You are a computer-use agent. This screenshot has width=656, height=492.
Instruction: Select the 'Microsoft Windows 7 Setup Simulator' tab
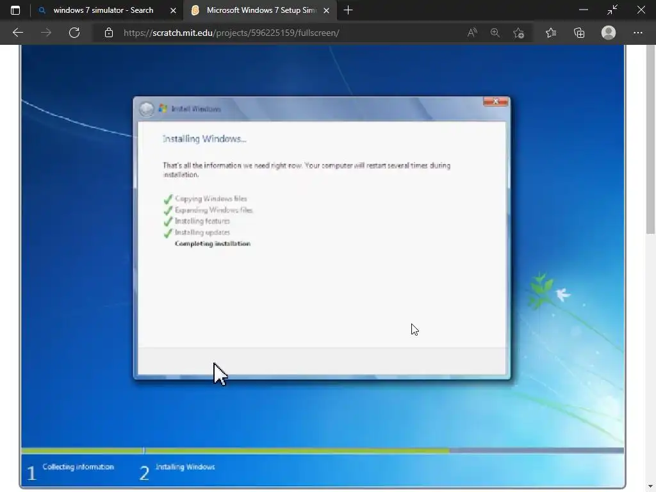[x=260, y=10]
